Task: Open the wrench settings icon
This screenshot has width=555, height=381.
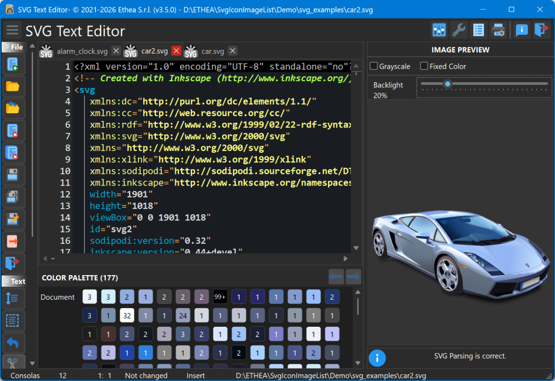Action: [459, 30]
